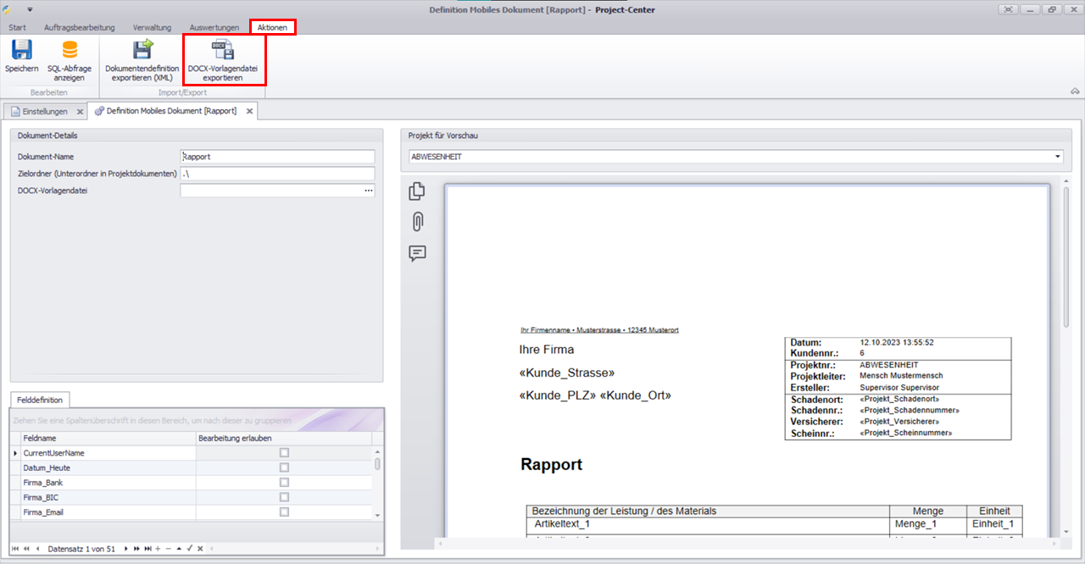Open the attachments paperclip icon
Viewport: 1085px width, 564px height.
pyautogui.click(x=417, y=222)
